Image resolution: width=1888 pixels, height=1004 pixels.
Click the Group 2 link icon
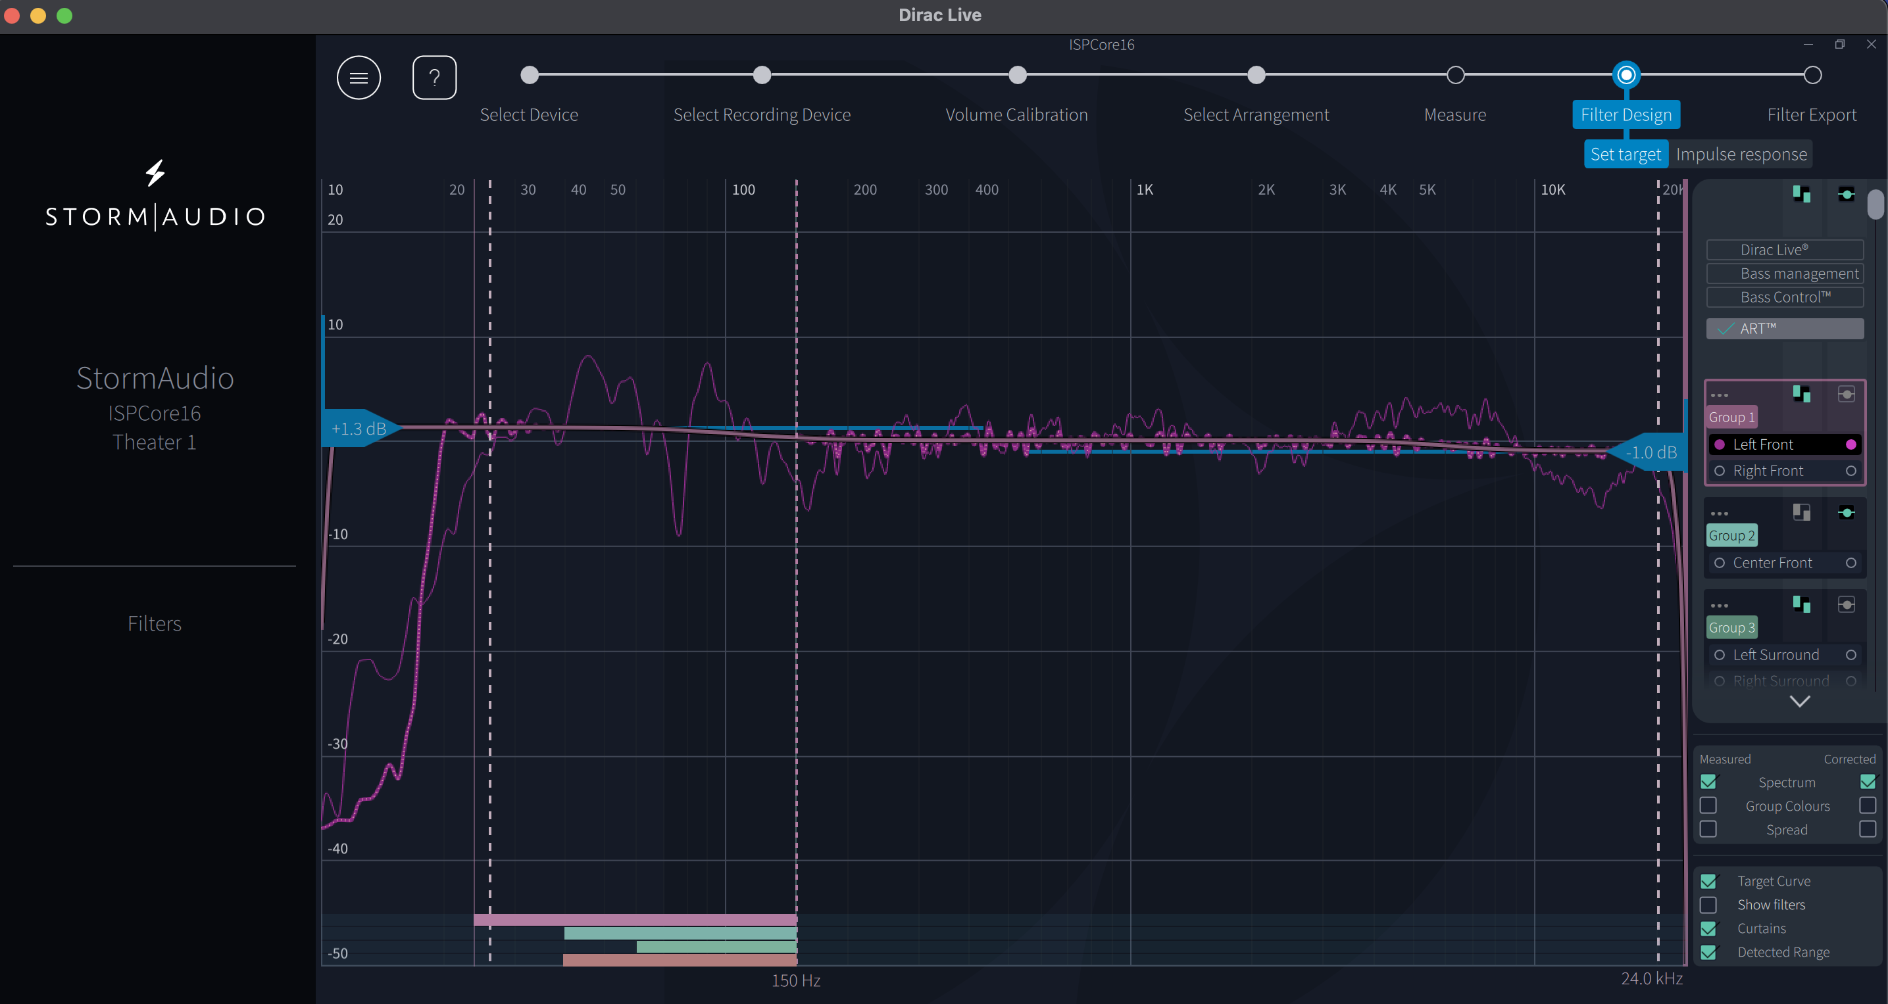[x=1846, y=512]
